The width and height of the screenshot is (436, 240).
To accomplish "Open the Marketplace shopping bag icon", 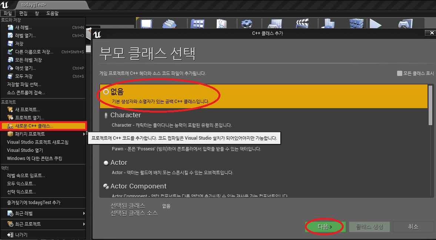I will point(222,24).
